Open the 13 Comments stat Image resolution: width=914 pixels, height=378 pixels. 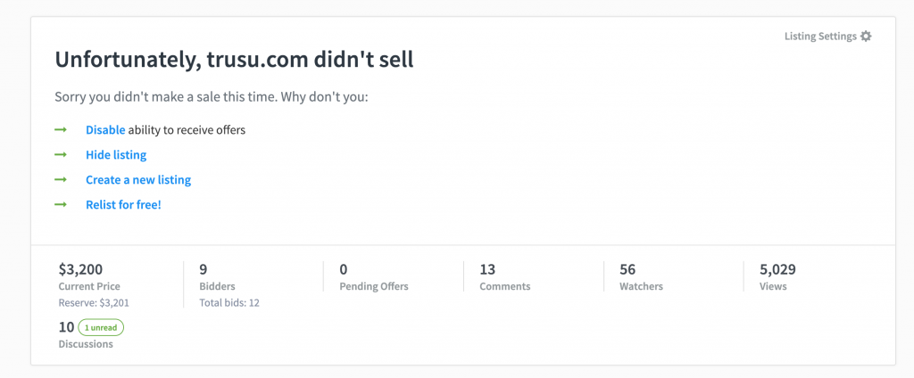pos(505,277)
